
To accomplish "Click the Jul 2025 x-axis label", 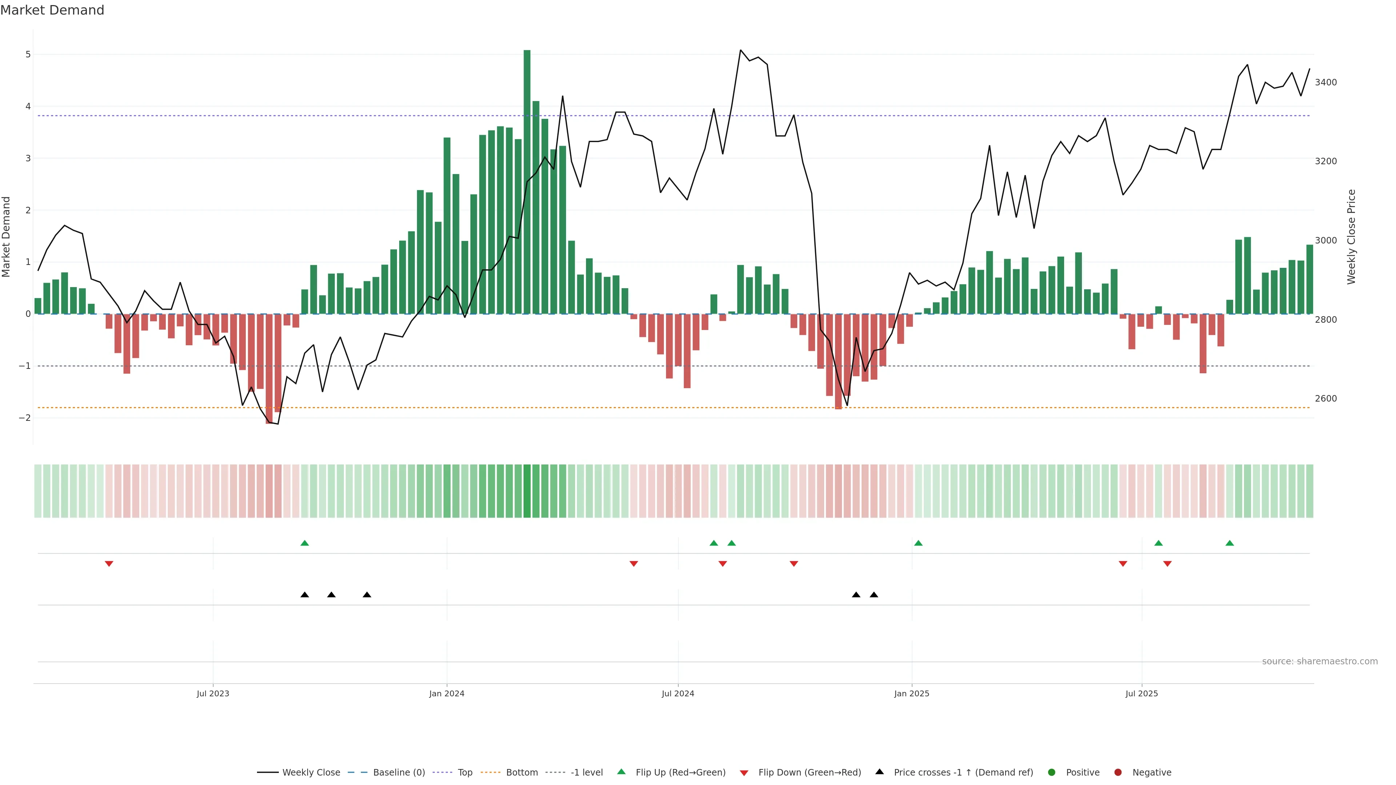I will click(x=1141, y=693).
